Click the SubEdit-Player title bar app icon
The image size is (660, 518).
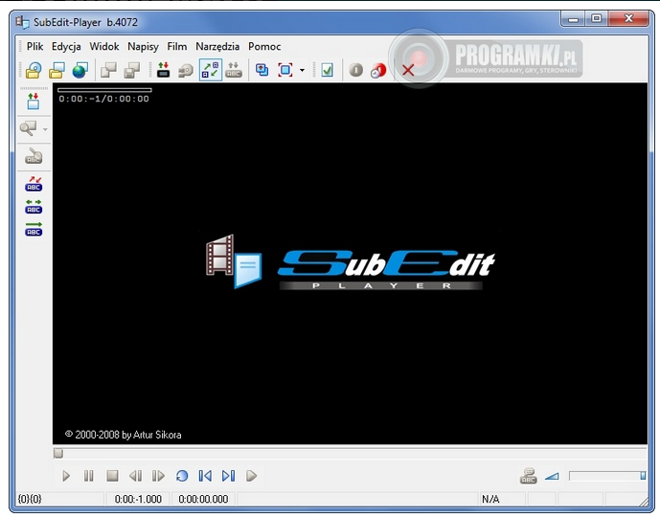(22, 22)
